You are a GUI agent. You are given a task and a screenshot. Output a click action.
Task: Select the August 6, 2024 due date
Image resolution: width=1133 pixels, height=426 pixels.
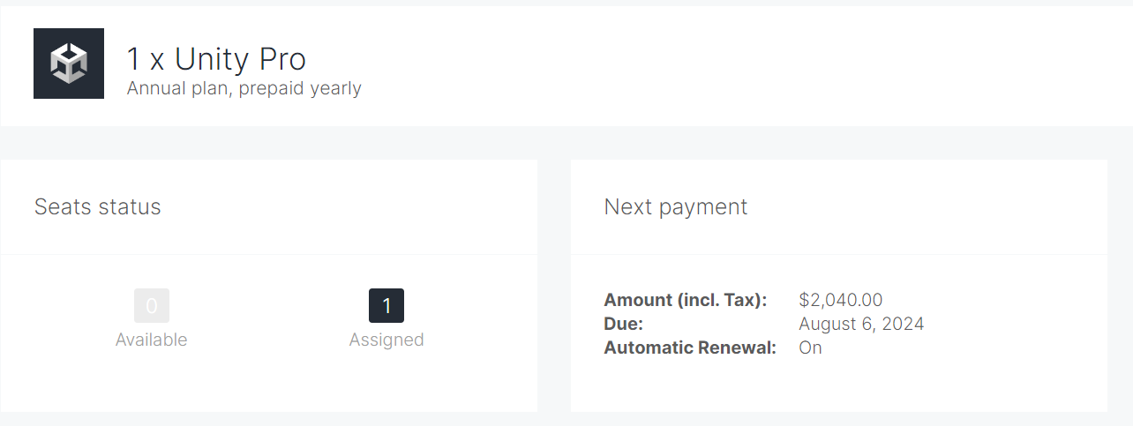tap(861, 324)
